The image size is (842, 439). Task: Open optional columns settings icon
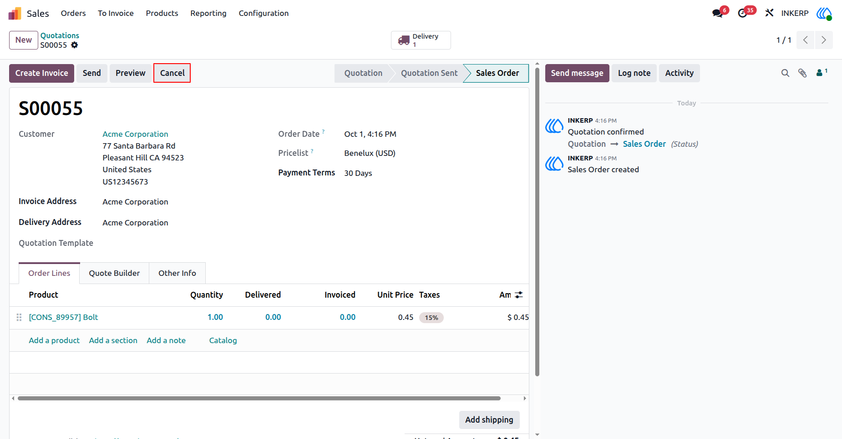tap(519, 295)
